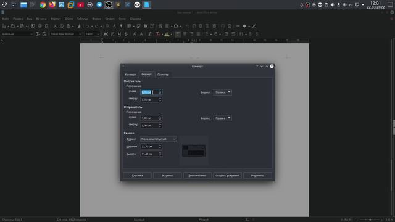Click the Insert image icon

click(138, 26)
